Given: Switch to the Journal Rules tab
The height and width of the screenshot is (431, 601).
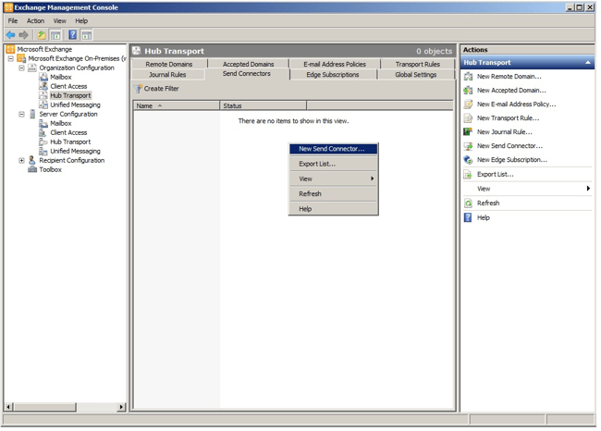Looking at the screenshot, I should 167,74.
